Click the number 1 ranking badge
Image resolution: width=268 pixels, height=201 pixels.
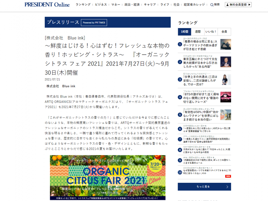click(180, 44)
